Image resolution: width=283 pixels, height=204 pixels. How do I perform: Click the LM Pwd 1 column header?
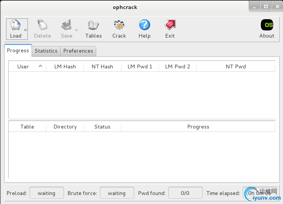tap(140, 66)
